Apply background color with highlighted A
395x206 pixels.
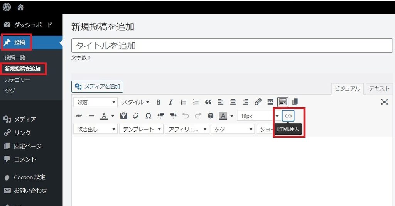pyautogui.click(x=223, y=116)
